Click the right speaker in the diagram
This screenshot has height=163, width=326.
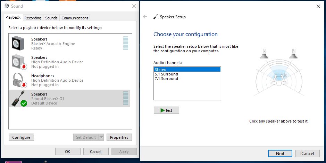click(x=294, y=53)
